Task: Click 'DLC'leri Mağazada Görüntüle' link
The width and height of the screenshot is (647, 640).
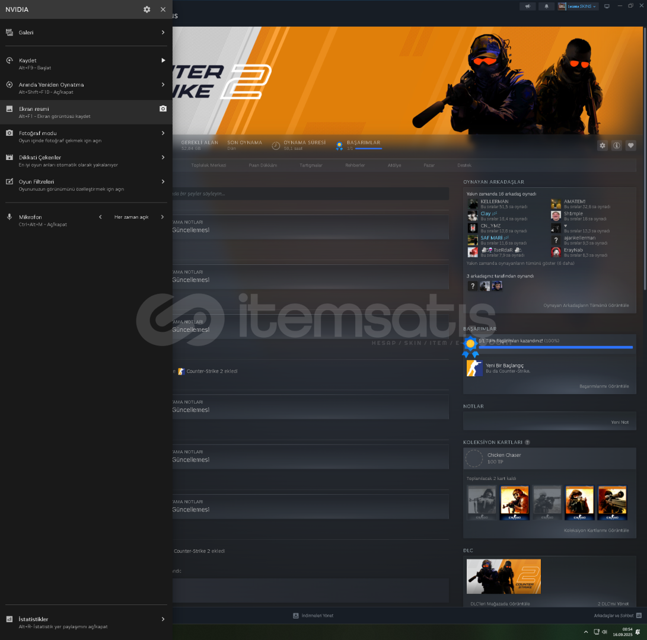Action: pos(500,604)
